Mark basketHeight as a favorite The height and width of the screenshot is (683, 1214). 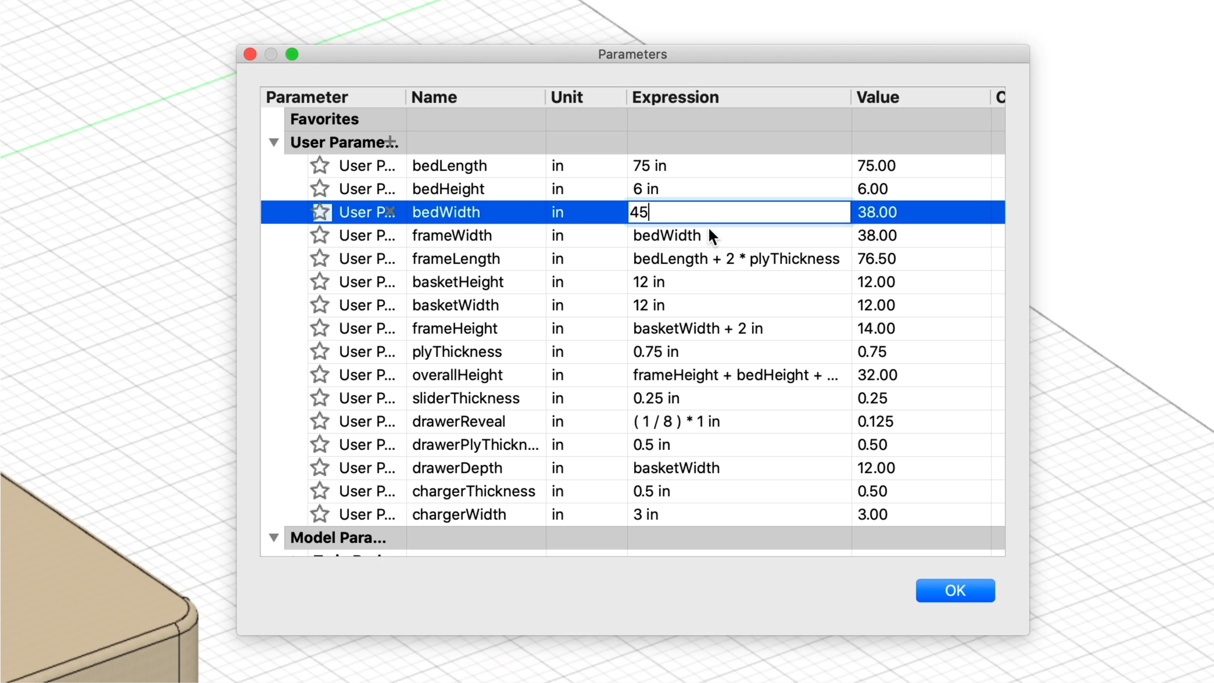coord(320,282)
